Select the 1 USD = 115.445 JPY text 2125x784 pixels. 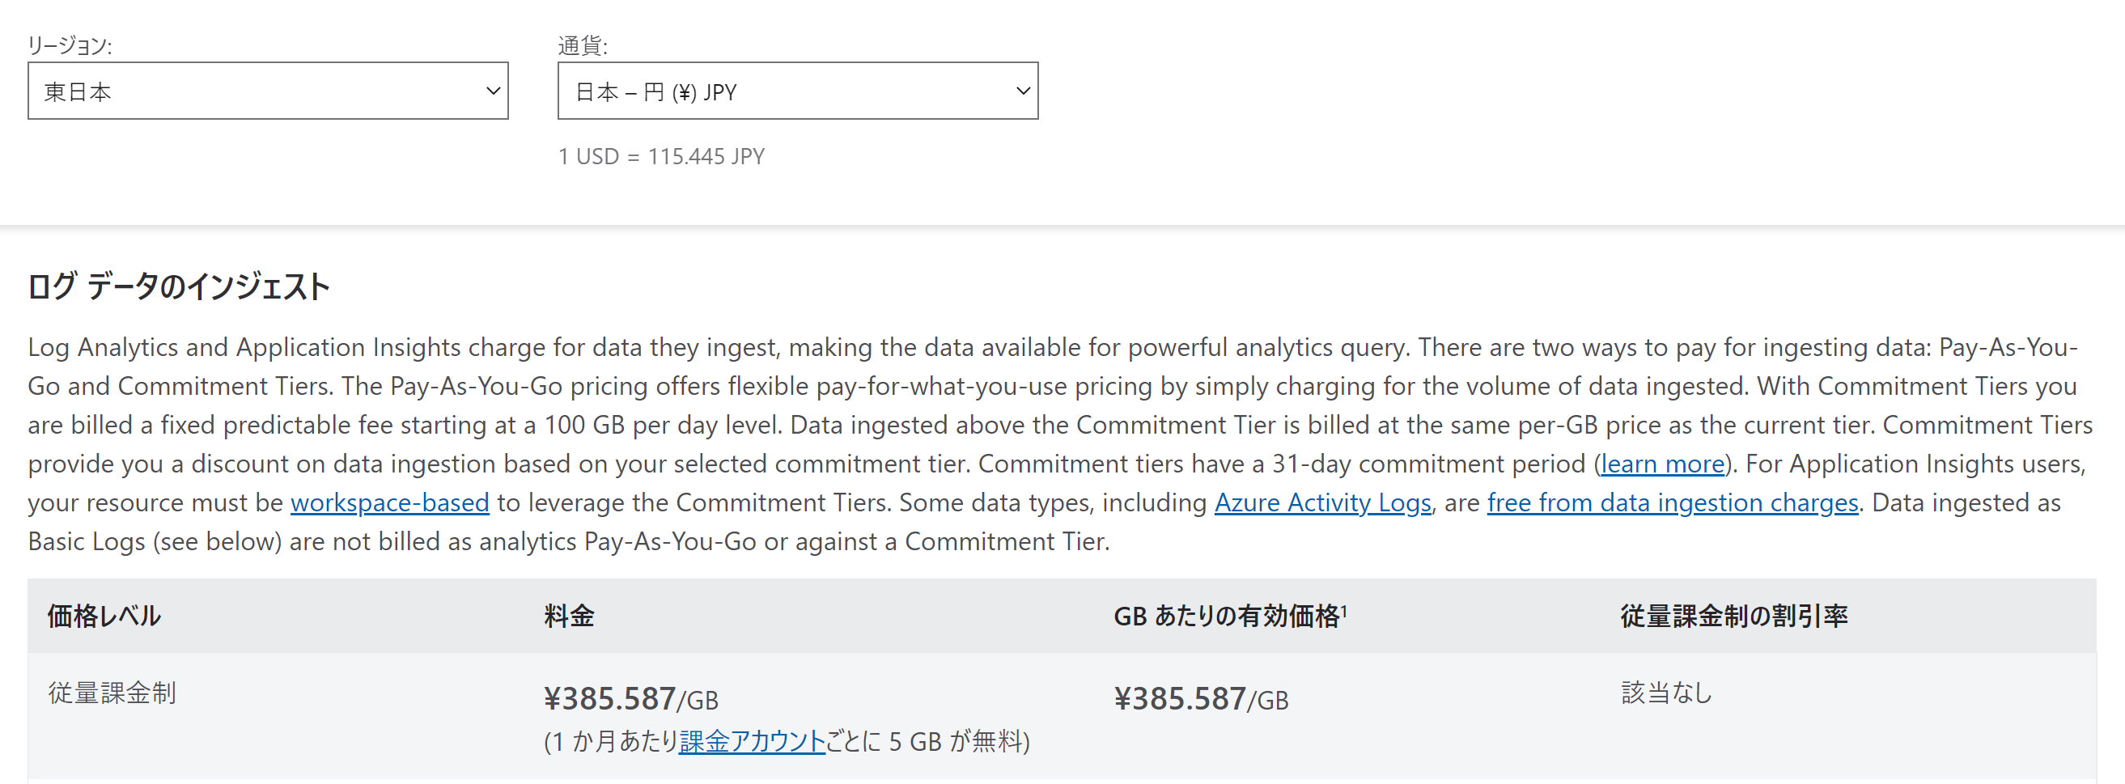(661, 155)
